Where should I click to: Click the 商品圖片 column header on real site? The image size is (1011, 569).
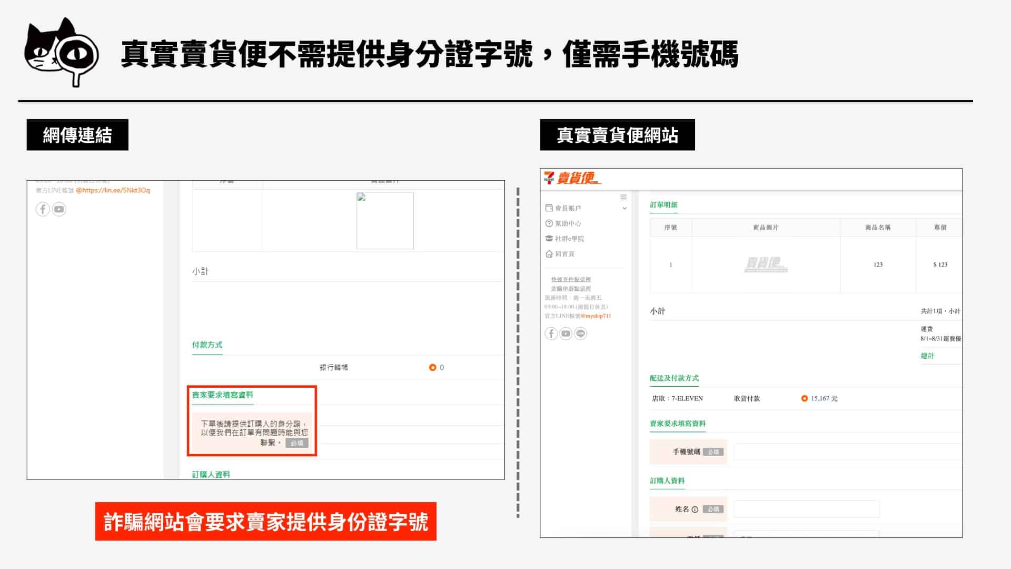point(766,228)
